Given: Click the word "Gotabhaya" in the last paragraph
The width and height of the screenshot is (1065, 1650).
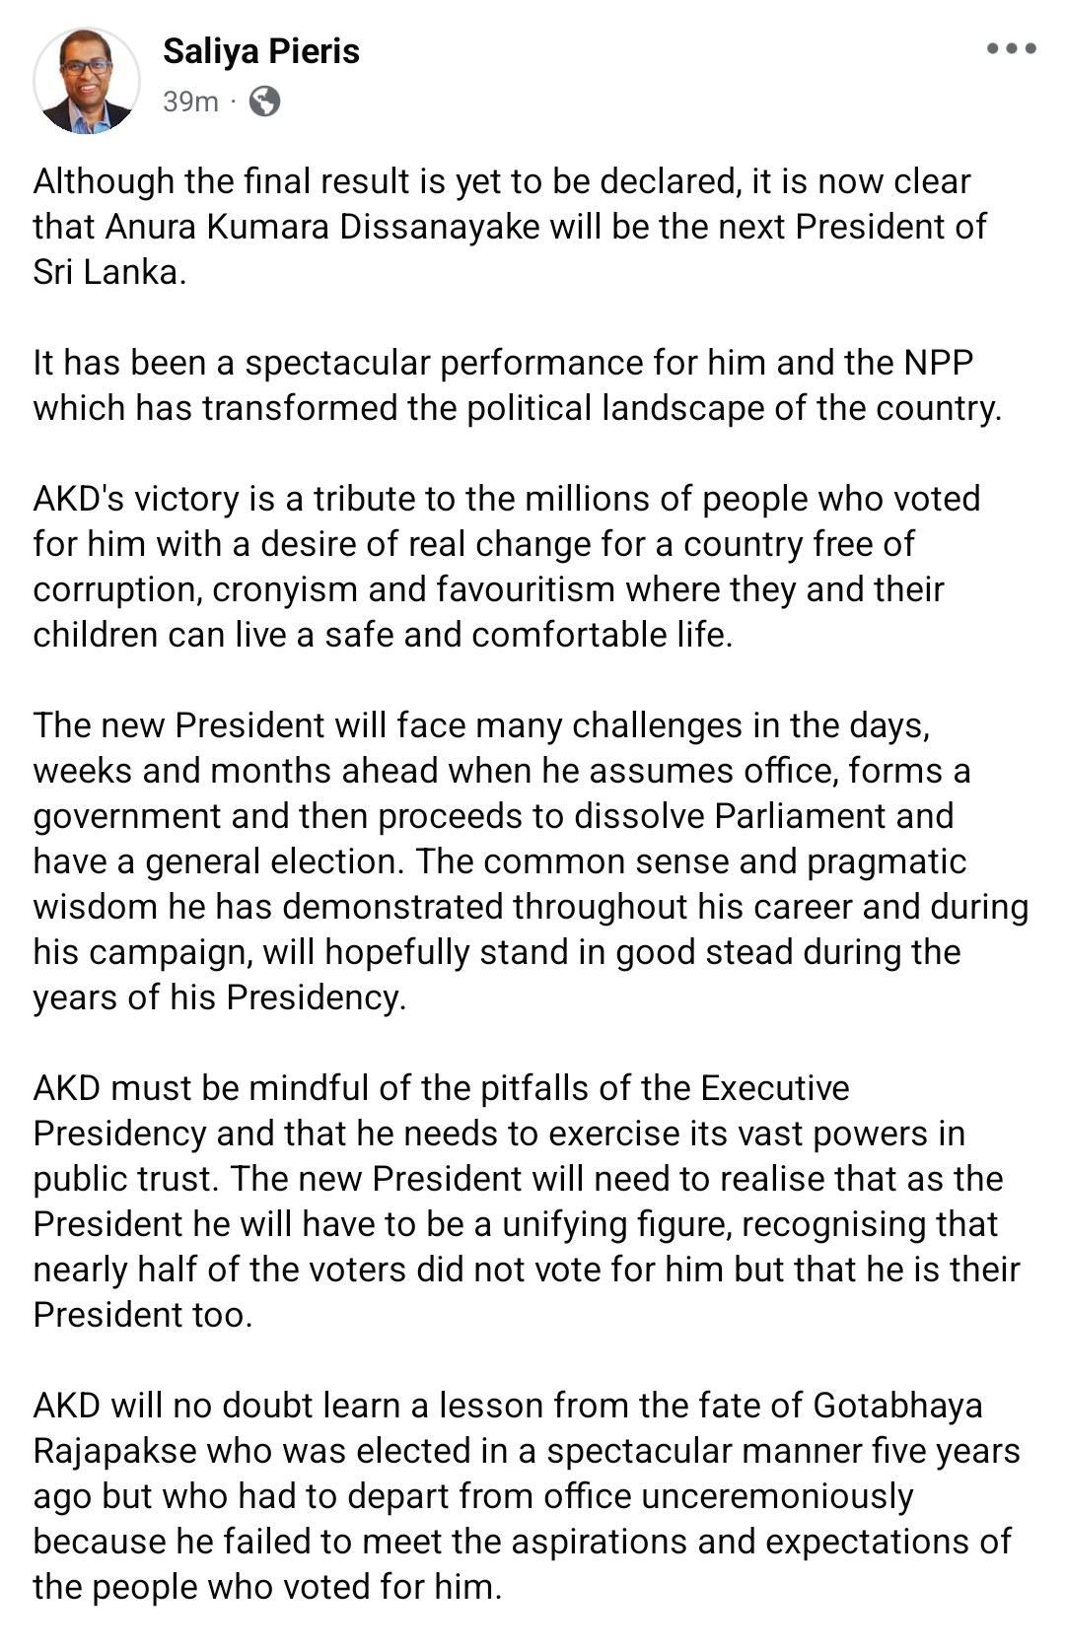Looking at the screenshot, I should [897, 1406].
